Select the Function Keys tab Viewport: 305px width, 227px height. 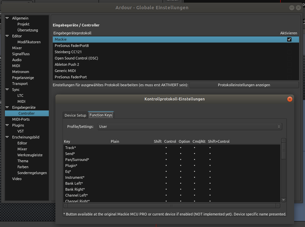point(101,115)
